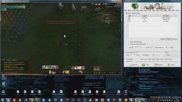The image size is (182, 102).
Task: Click the HP percentage input field
Action: [133, 55]
